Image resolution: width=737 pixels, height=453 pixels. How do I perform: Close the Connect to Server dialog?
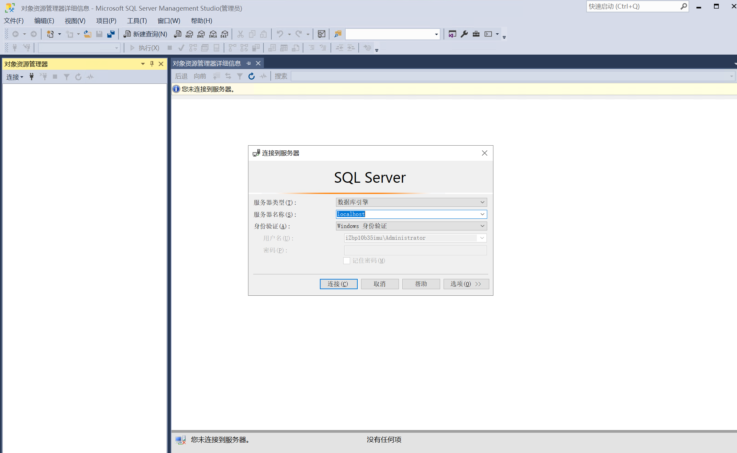pyautogui.click(x=484, y=153)
